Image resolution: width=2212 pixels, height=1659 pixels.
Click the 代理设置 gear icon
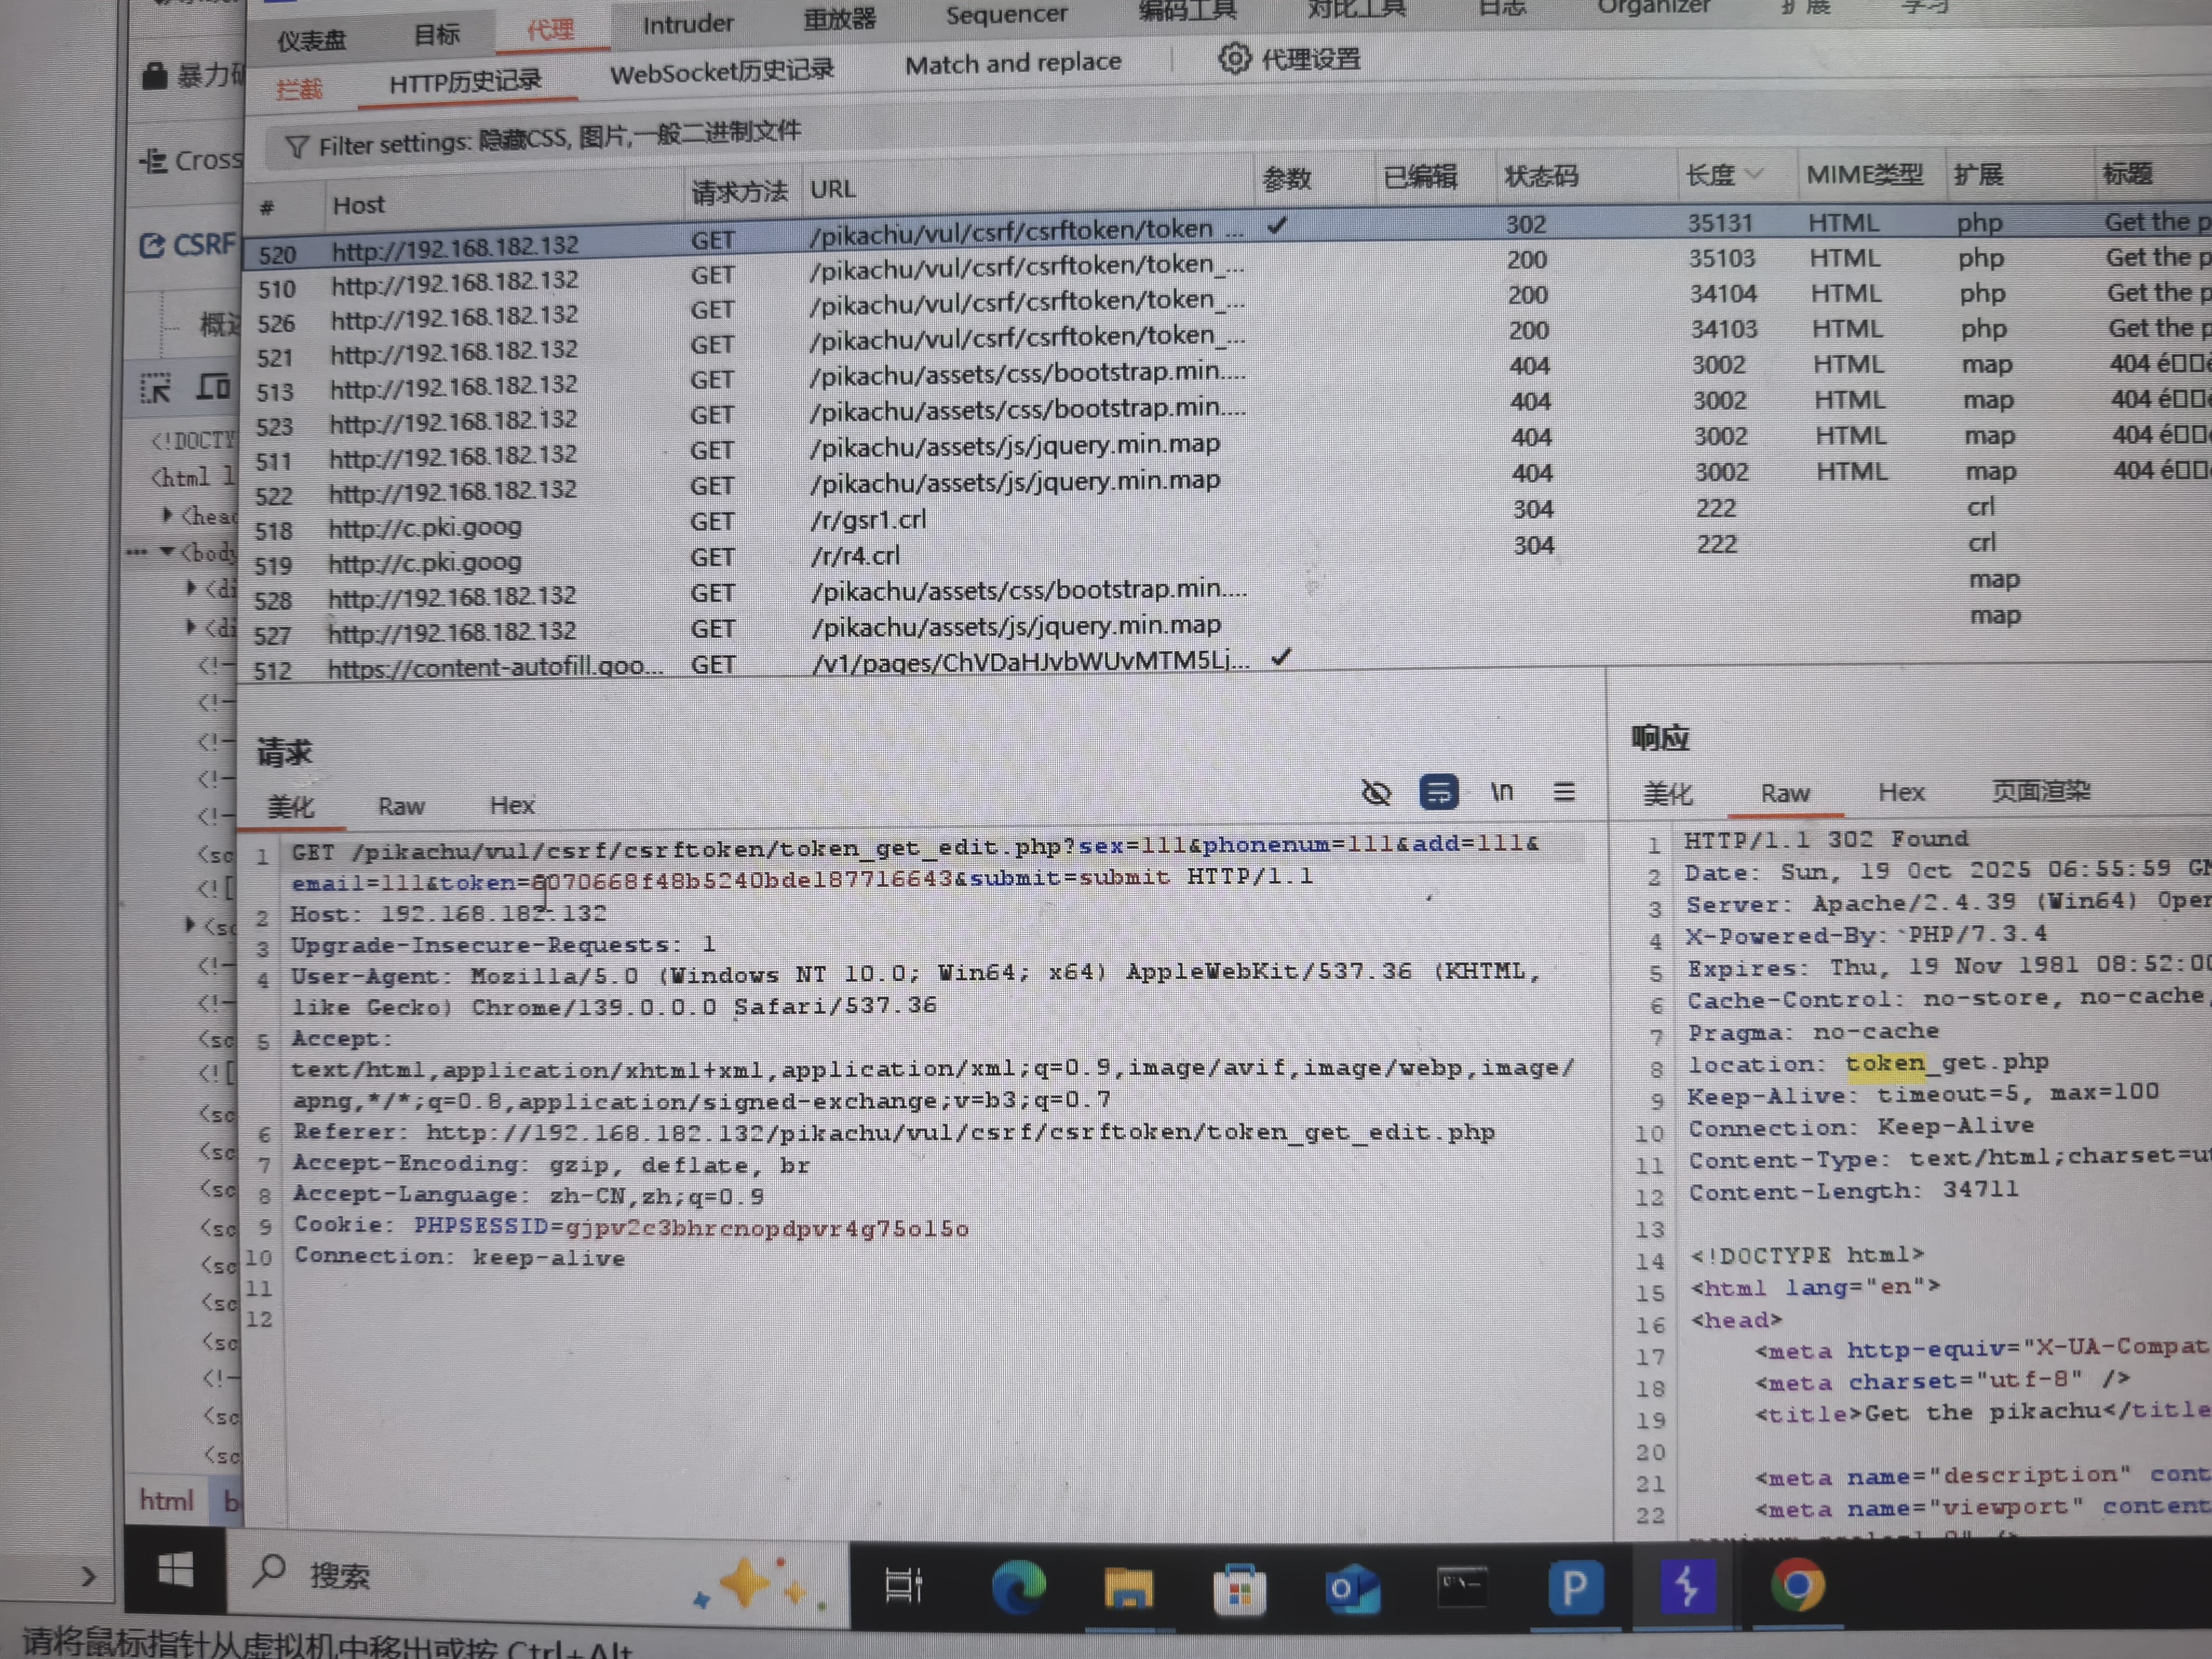[1234, 59]
